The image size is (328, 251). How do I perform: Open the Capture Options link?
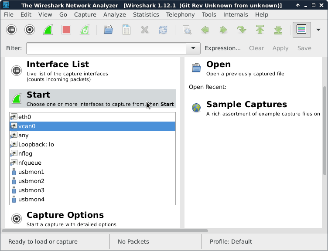[65, 215]
